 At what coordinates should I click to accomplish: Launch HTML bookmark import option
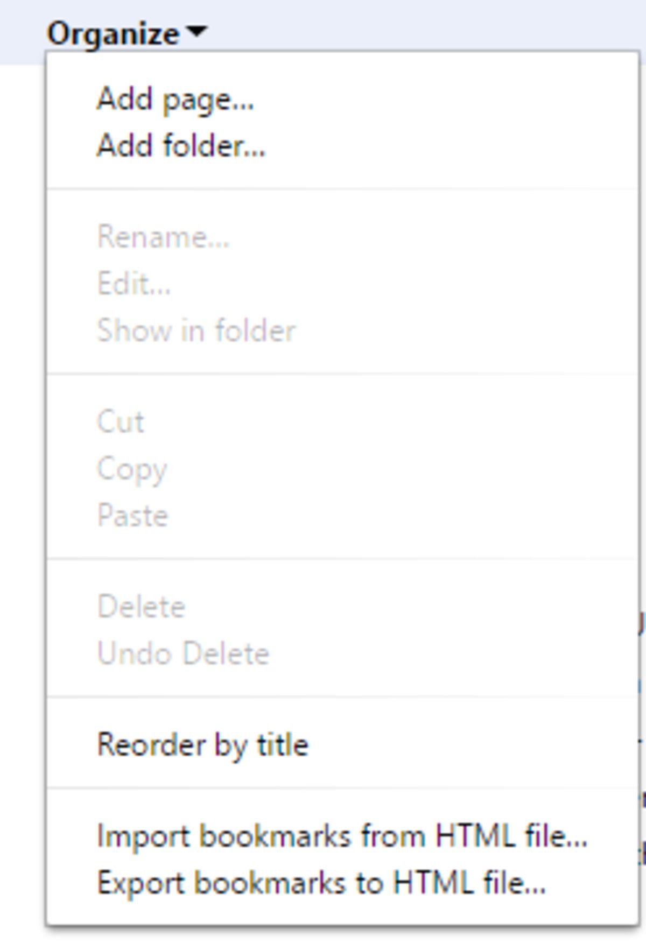coord(342,836)
